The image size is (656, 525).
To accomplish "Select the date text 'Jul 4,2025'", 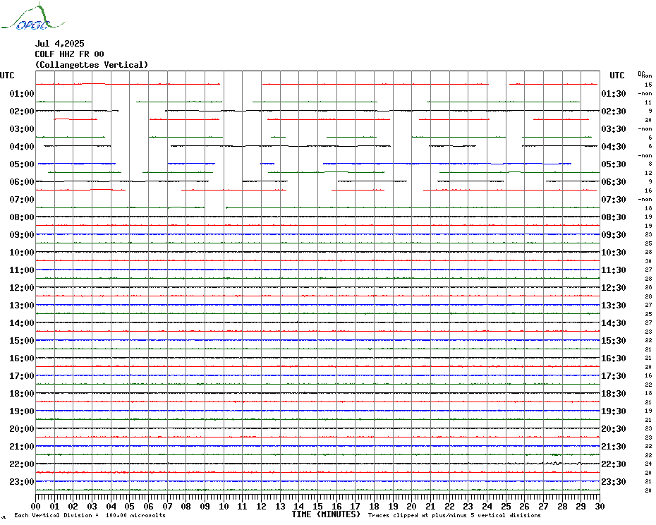I will click(59, 44).
